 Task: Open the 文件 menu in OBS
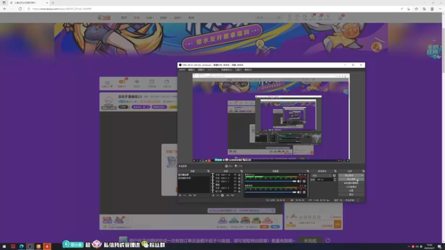(182, 70)
